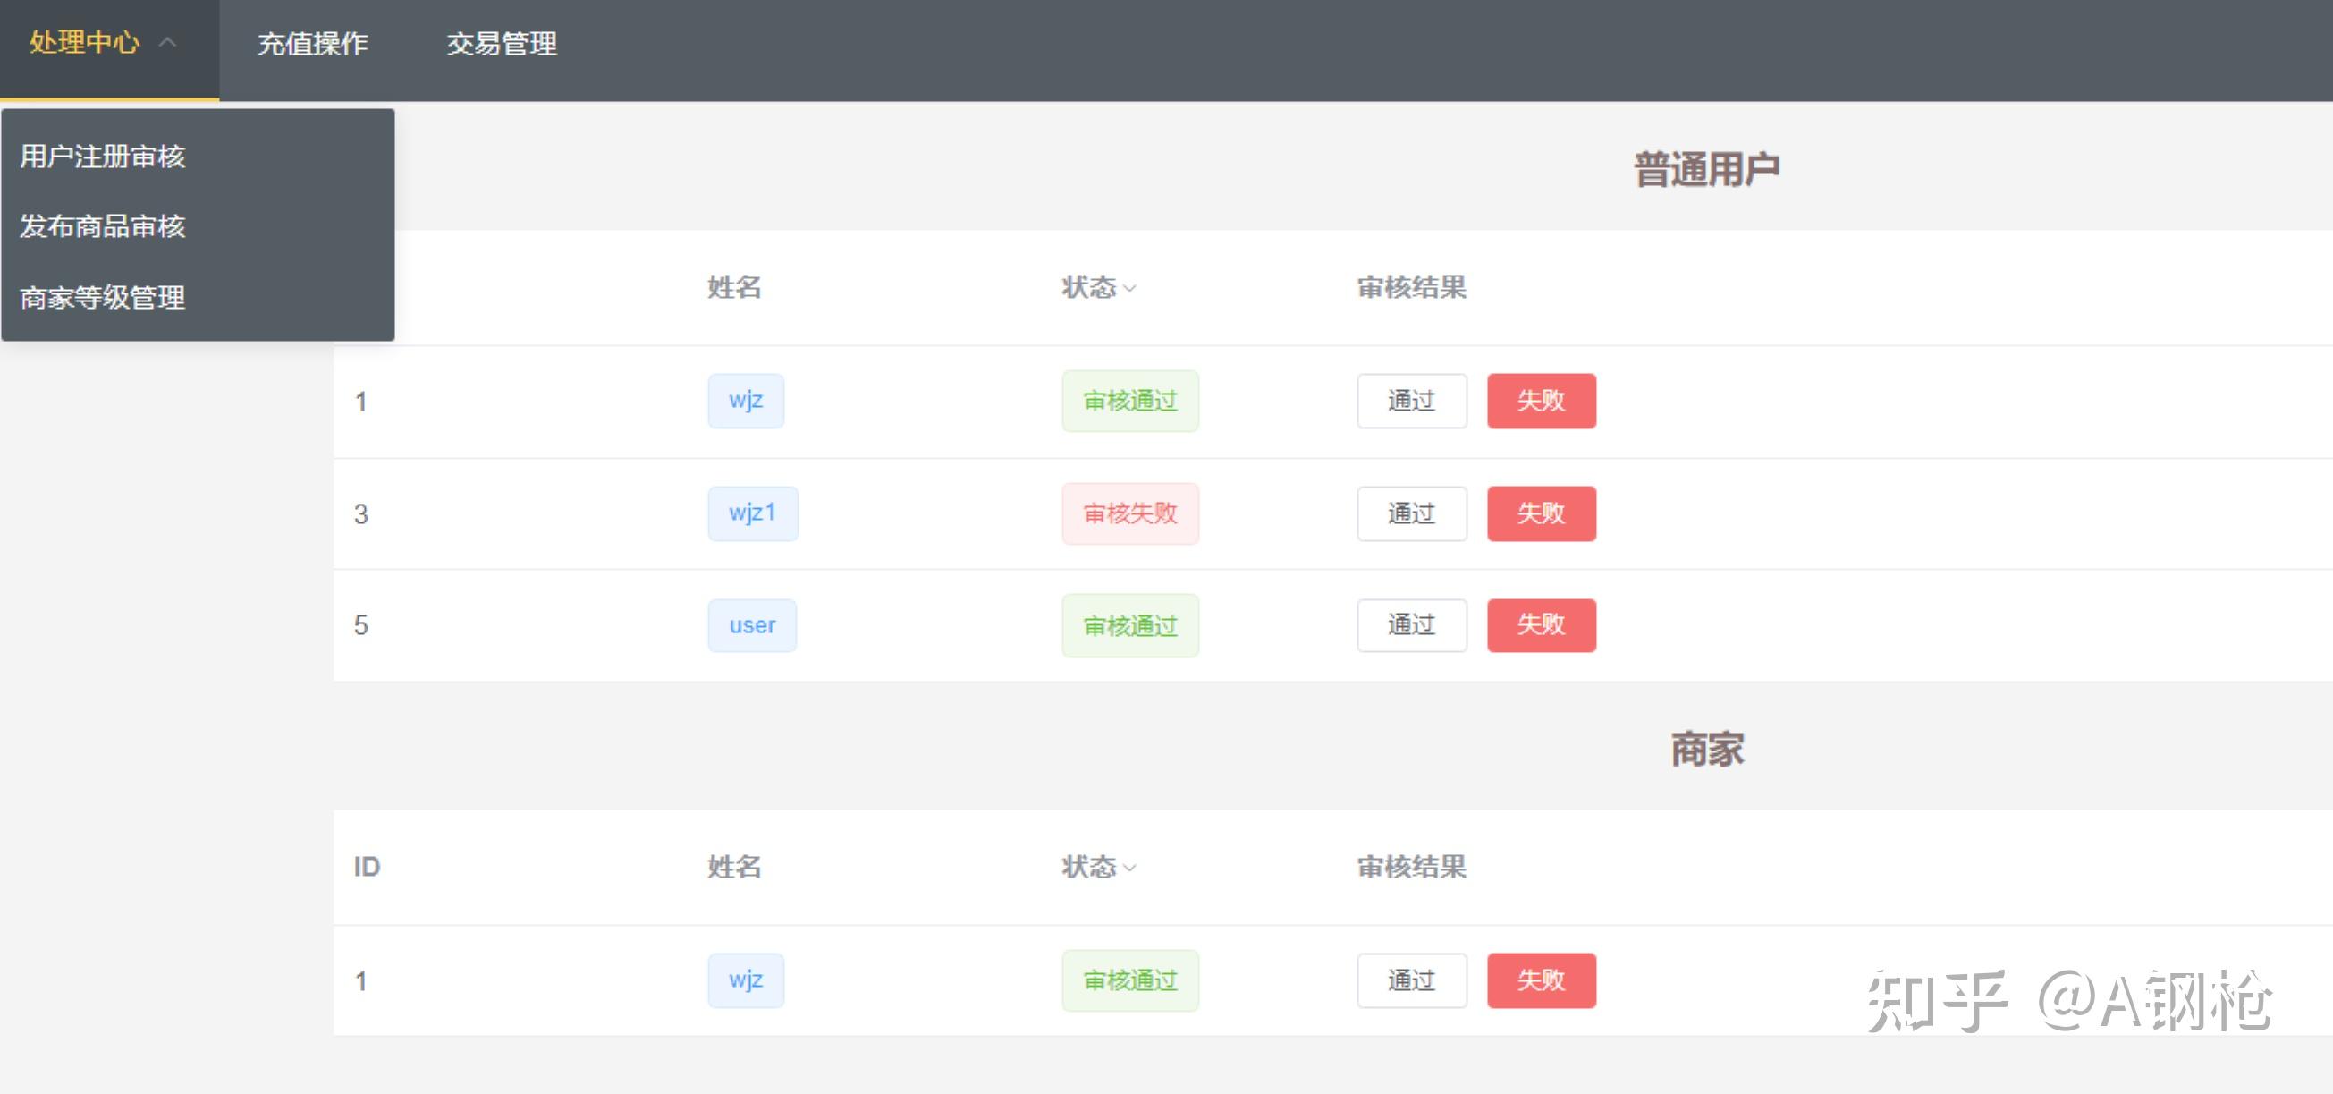Open the 处理中心 nav menu
The width and height of the screenshot is (2333, 1094).
click(x=109, y=49)
